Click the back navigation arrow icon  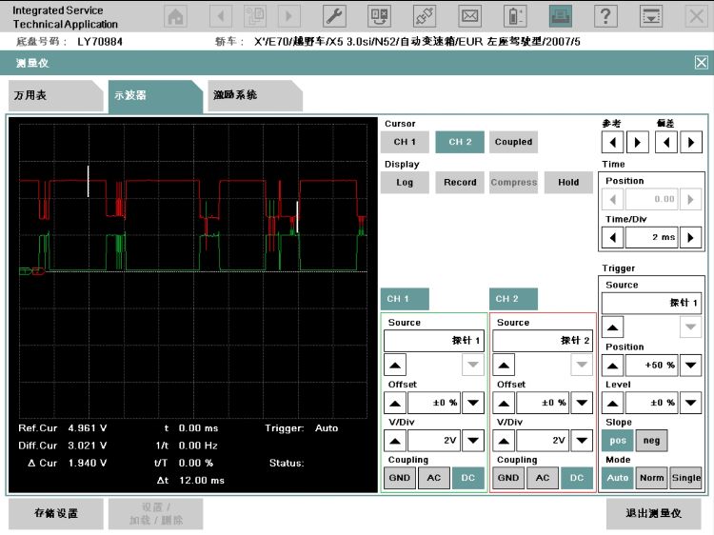(221, 16)
